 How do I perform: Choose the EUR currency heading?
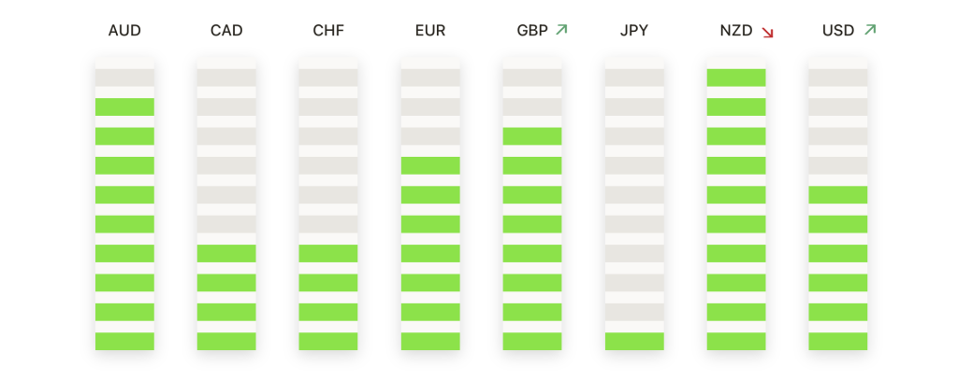click(430, 31)
